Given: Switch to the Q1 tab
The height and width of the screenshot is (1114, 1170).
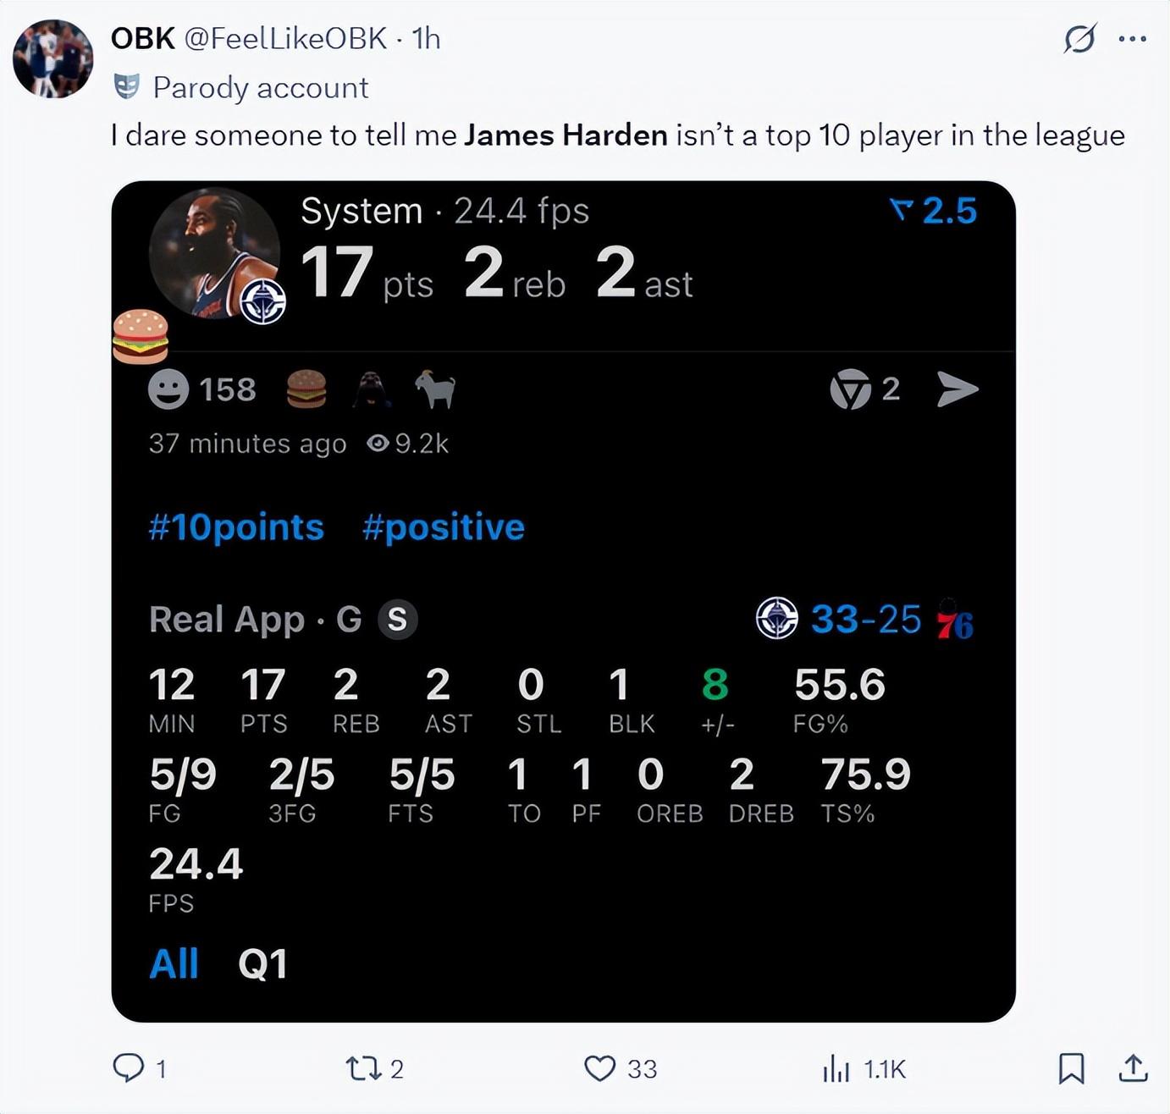Looking at the screenshot, I should point(262,964).
